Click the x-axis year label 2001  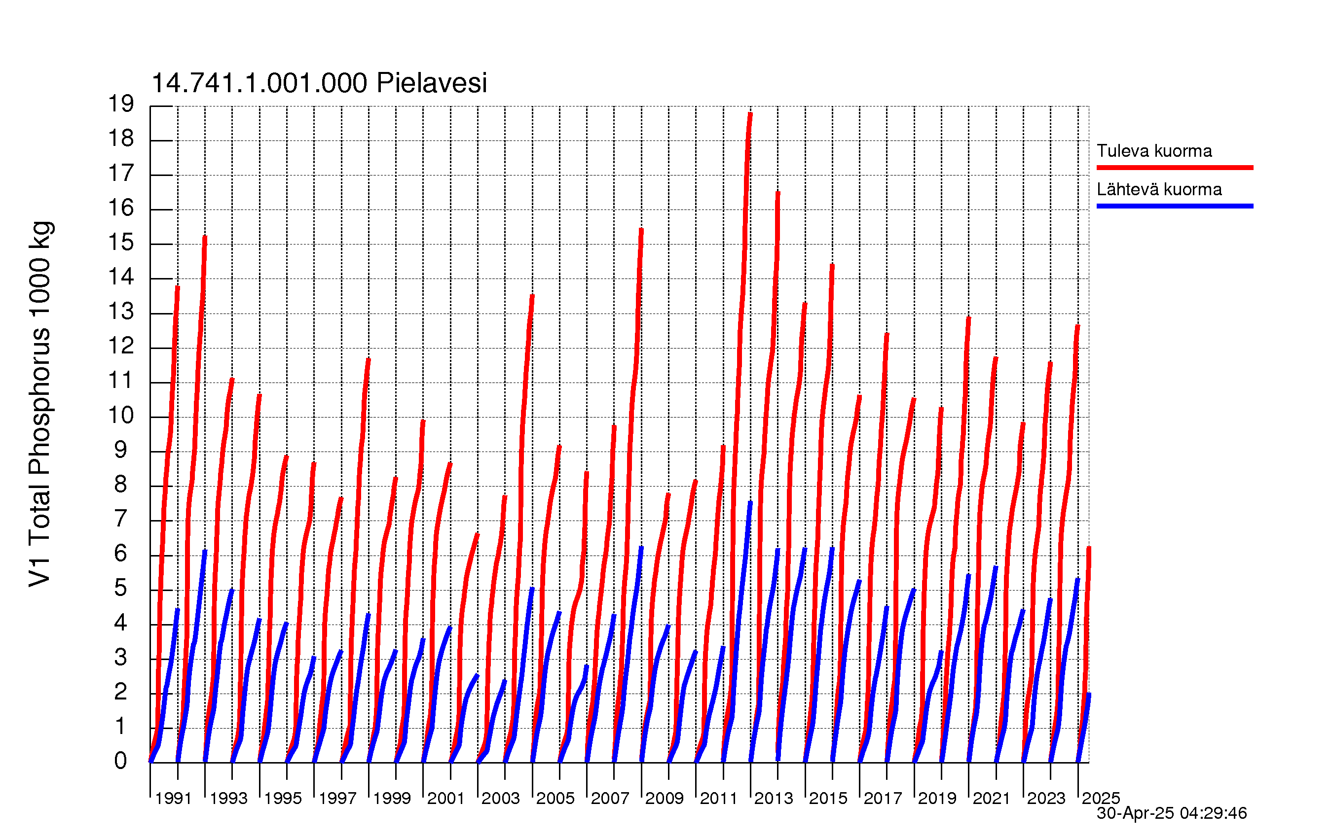tap(446, 798)
